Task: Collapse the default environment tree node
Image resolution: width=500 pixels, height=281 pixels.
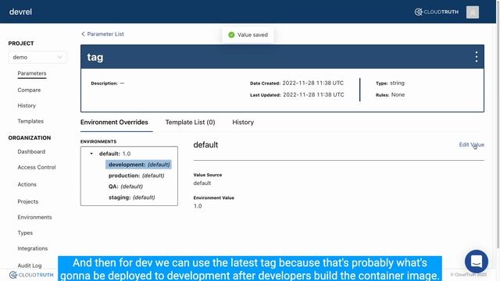Action: pyautogui.click(x=91, y=154)
